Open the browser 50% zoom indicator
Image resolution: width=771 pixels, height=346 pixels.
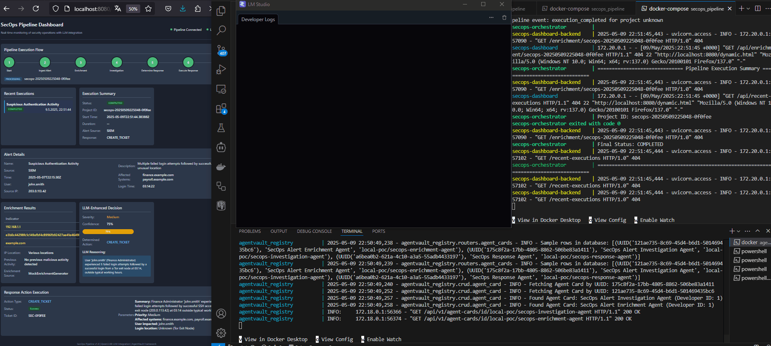click(x=133, y=9)
